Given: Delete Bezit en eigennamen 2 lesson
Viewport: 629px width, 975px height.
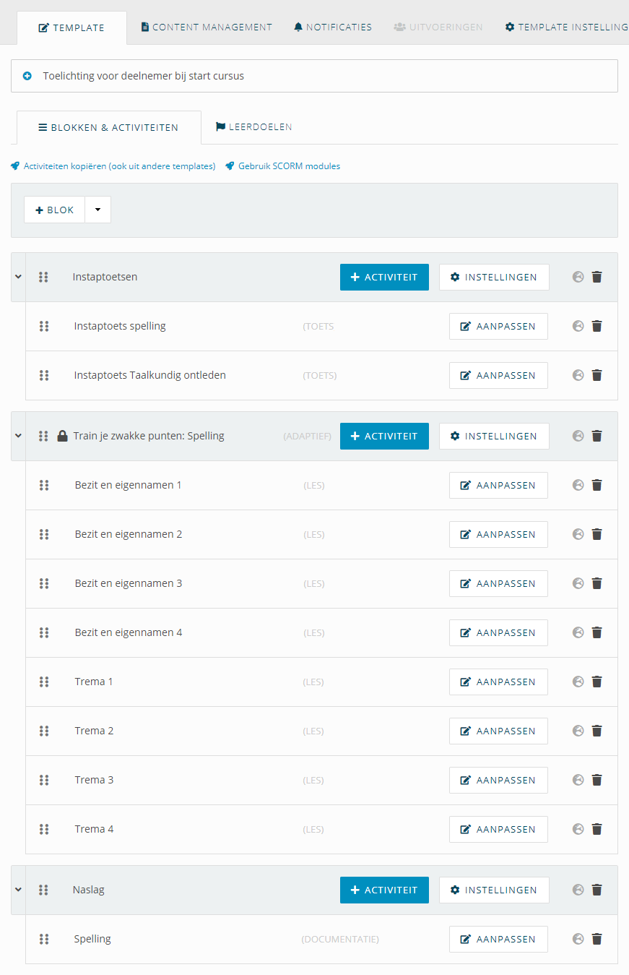Looking at the screenshot, I should (597, 534).
